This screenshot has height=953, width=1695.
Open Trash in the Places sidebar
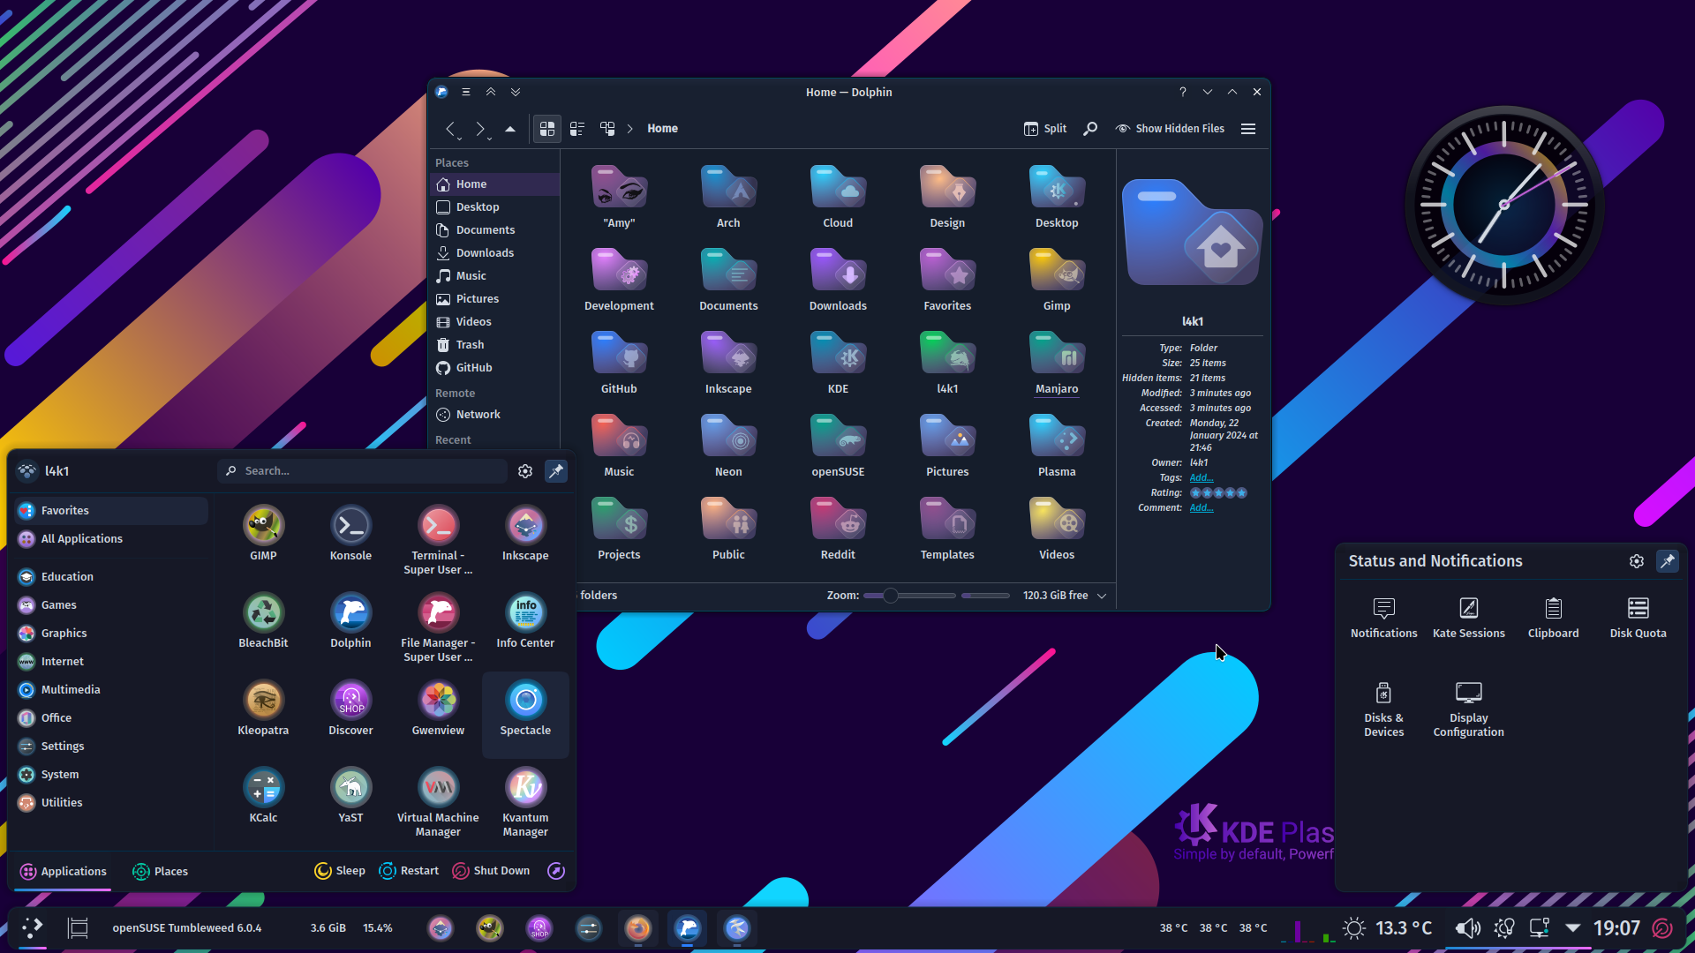click(494, 345)
